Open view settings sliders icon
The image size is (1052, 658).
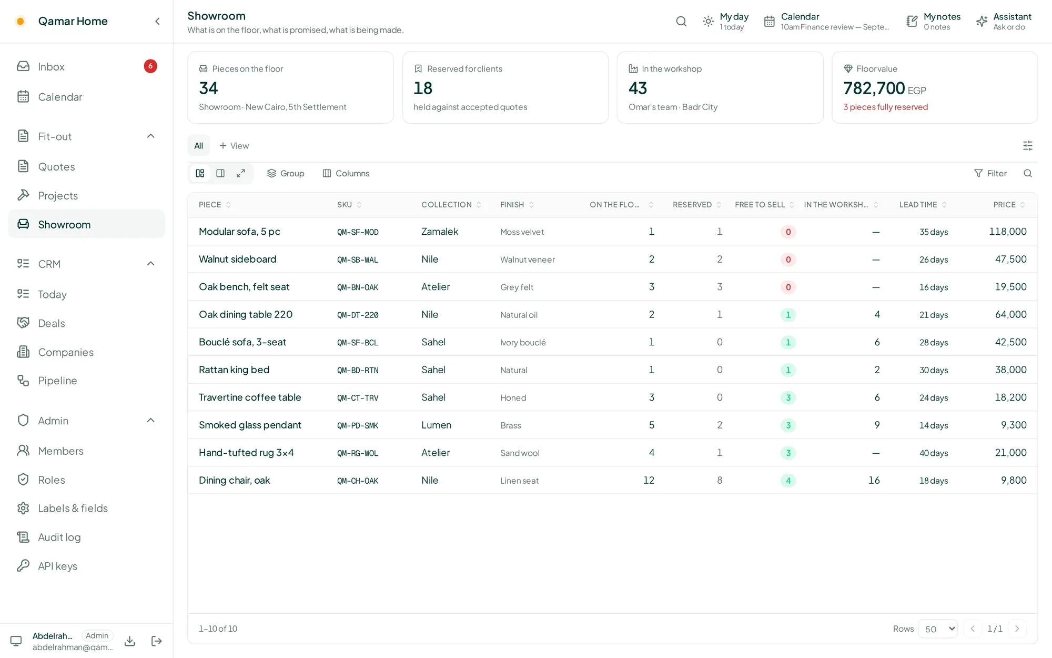coord(1027,145)
